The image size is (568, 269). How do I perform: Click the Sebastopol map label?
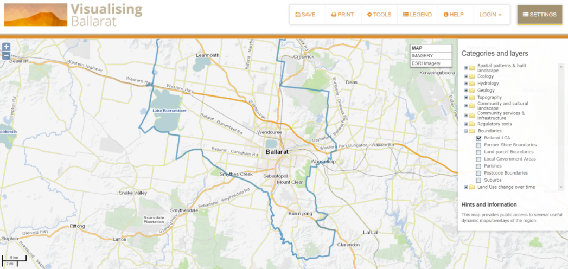(x=275, y=176)
